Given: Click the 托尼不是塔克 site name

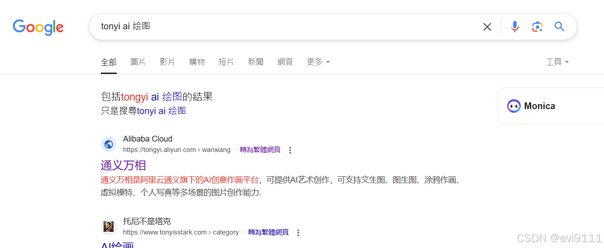Looking at the screenshot, I should [147, 221].
